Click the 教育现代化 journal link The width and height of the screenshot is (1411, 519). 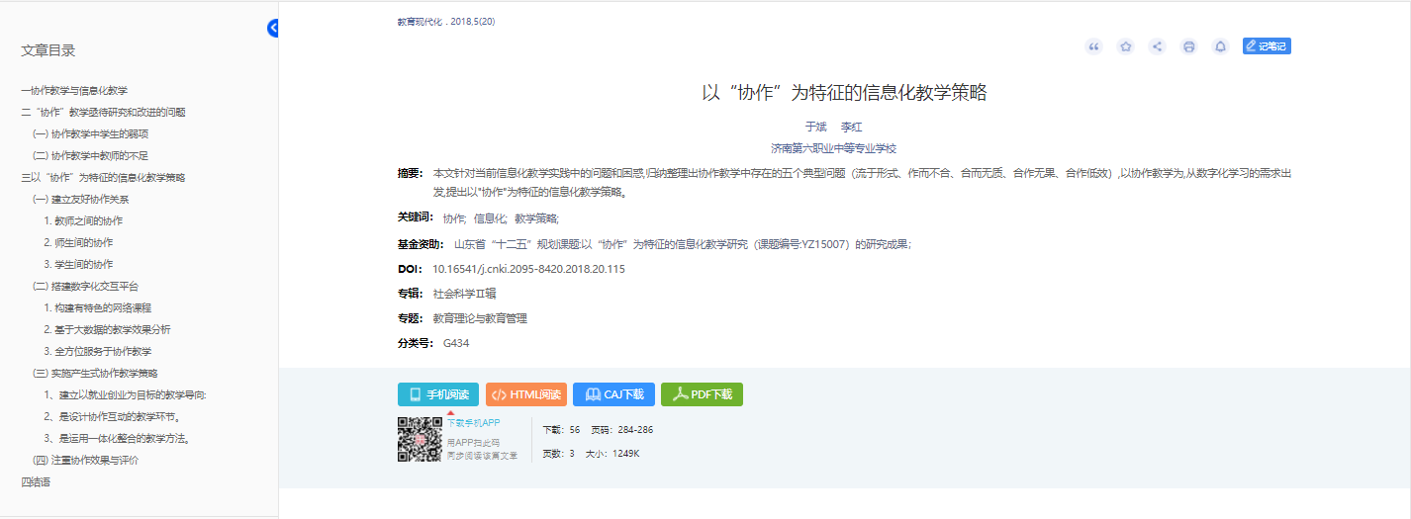(x=421, y=22)
